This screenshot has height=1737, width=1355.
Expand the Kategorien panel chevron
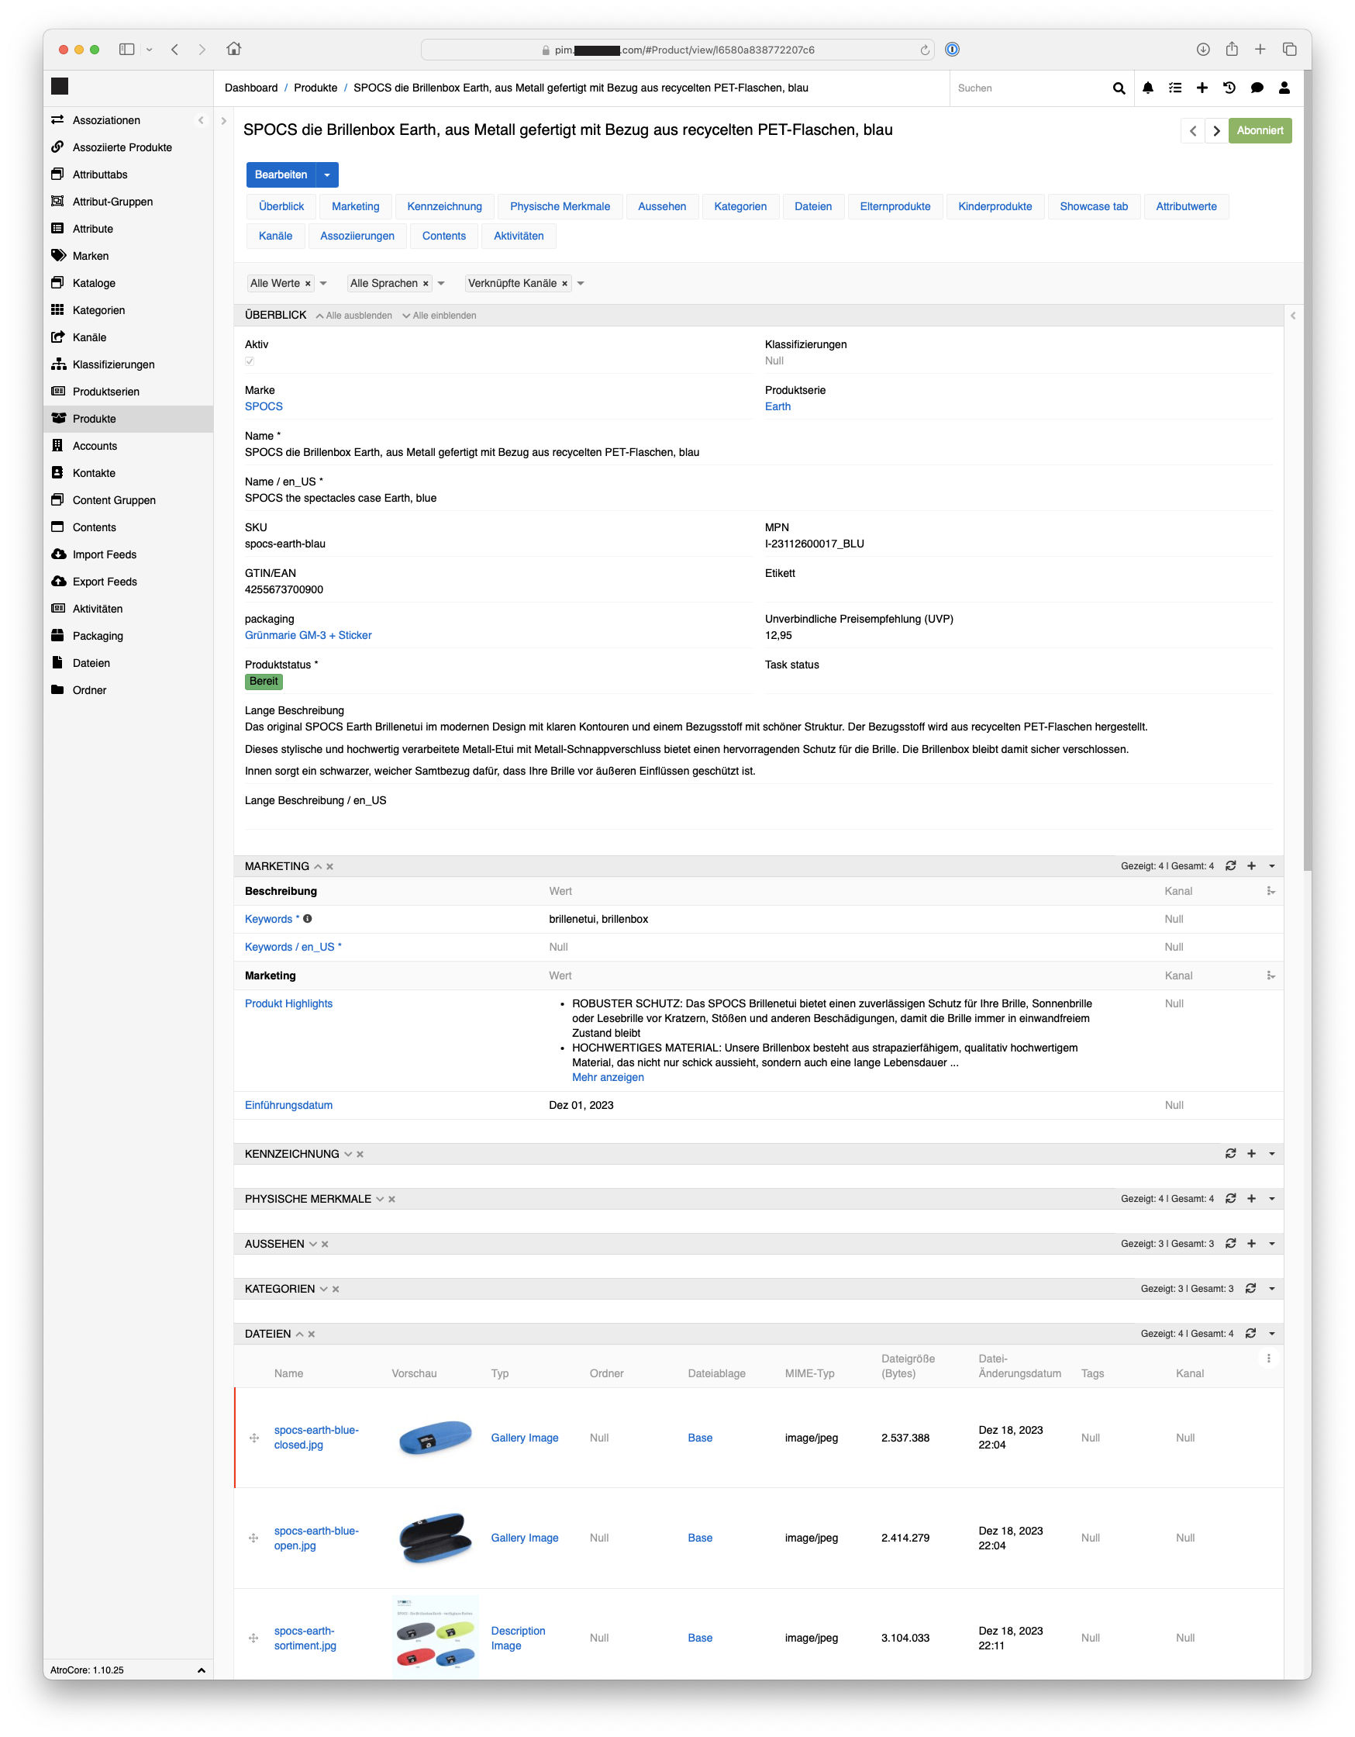(x=324, y=1290)
